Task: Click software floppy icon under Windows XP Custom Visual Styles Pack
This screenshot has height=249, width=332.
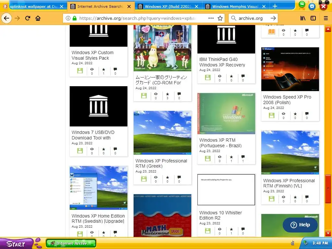Action: (x=80, y=71)
